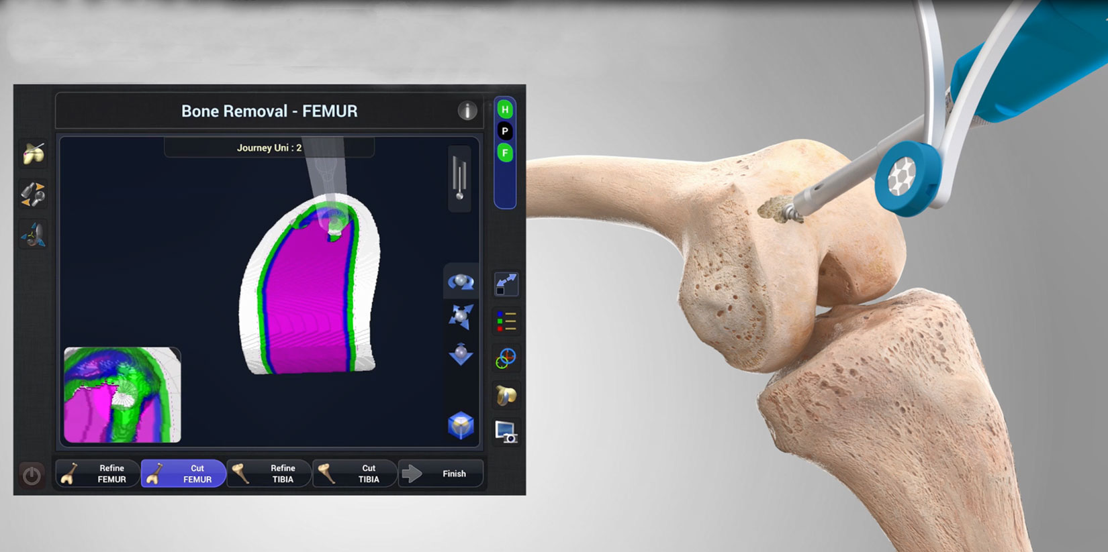The image size is (1108, 552).
Task: Switch to the Refine FEMUR step
Action: 98,474
